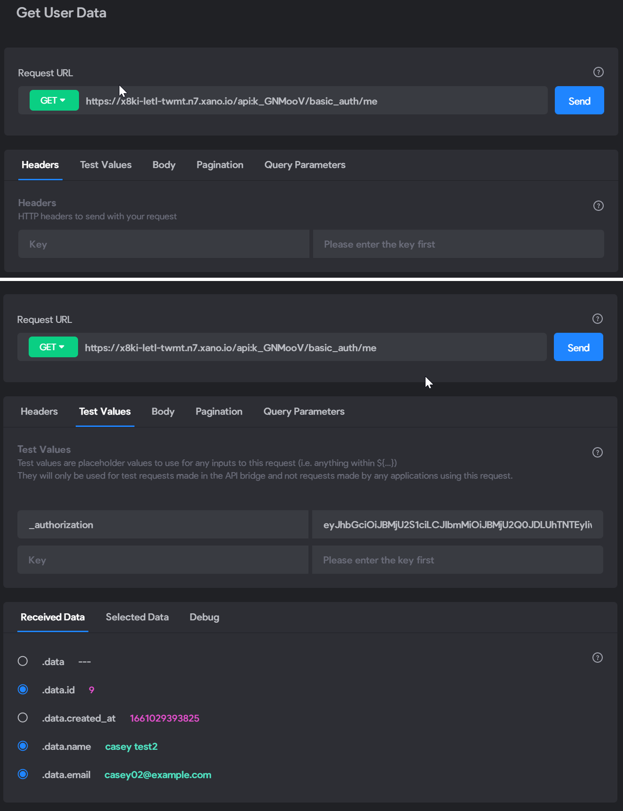Screen dimensions: 623x811
Task: Toggle the .data.id radio button
Action: tap(23, 690)
